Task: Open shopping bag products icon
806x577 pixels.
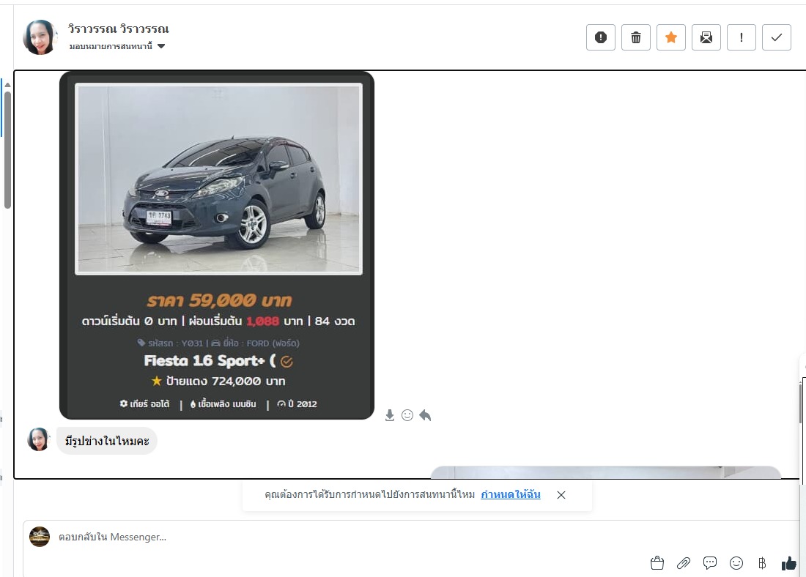Action: pos(657,563)
